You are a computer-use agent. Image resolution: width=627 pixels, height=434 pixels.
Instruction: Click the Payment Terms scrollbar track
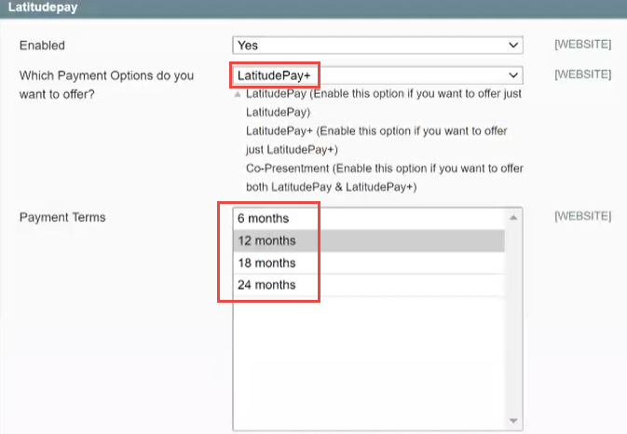[513, 319]
